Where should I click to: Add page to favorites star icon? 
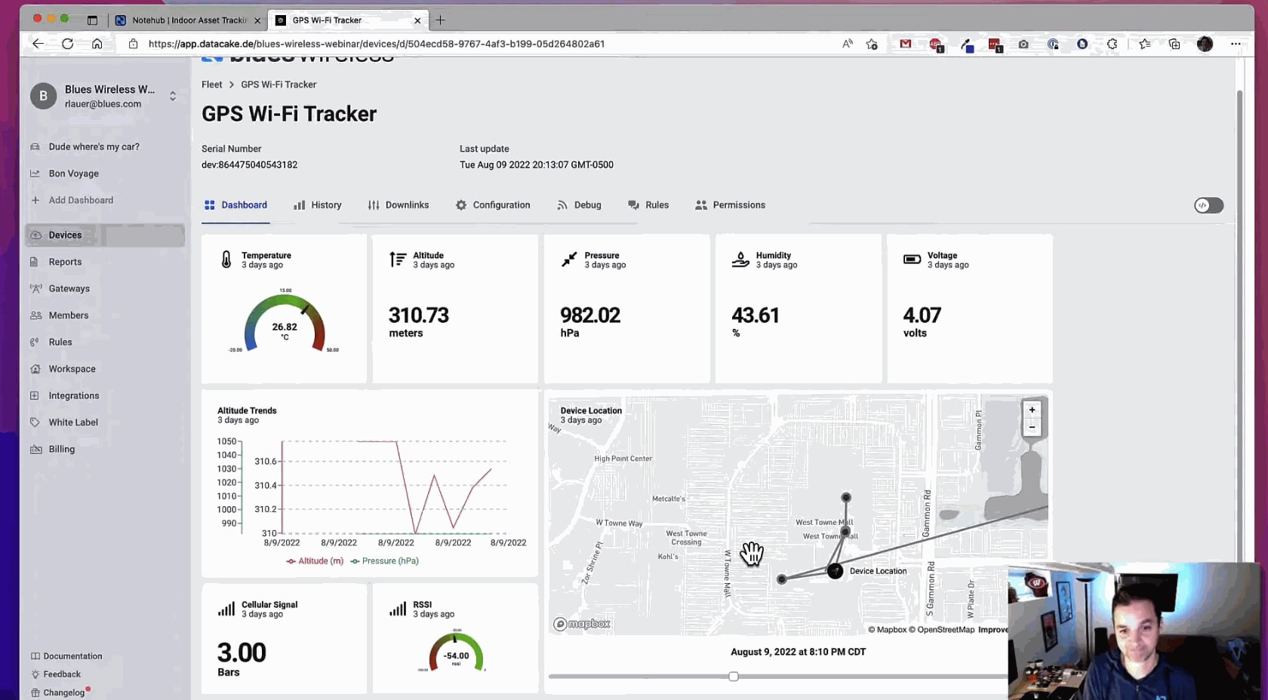click(x=872, y=44)
